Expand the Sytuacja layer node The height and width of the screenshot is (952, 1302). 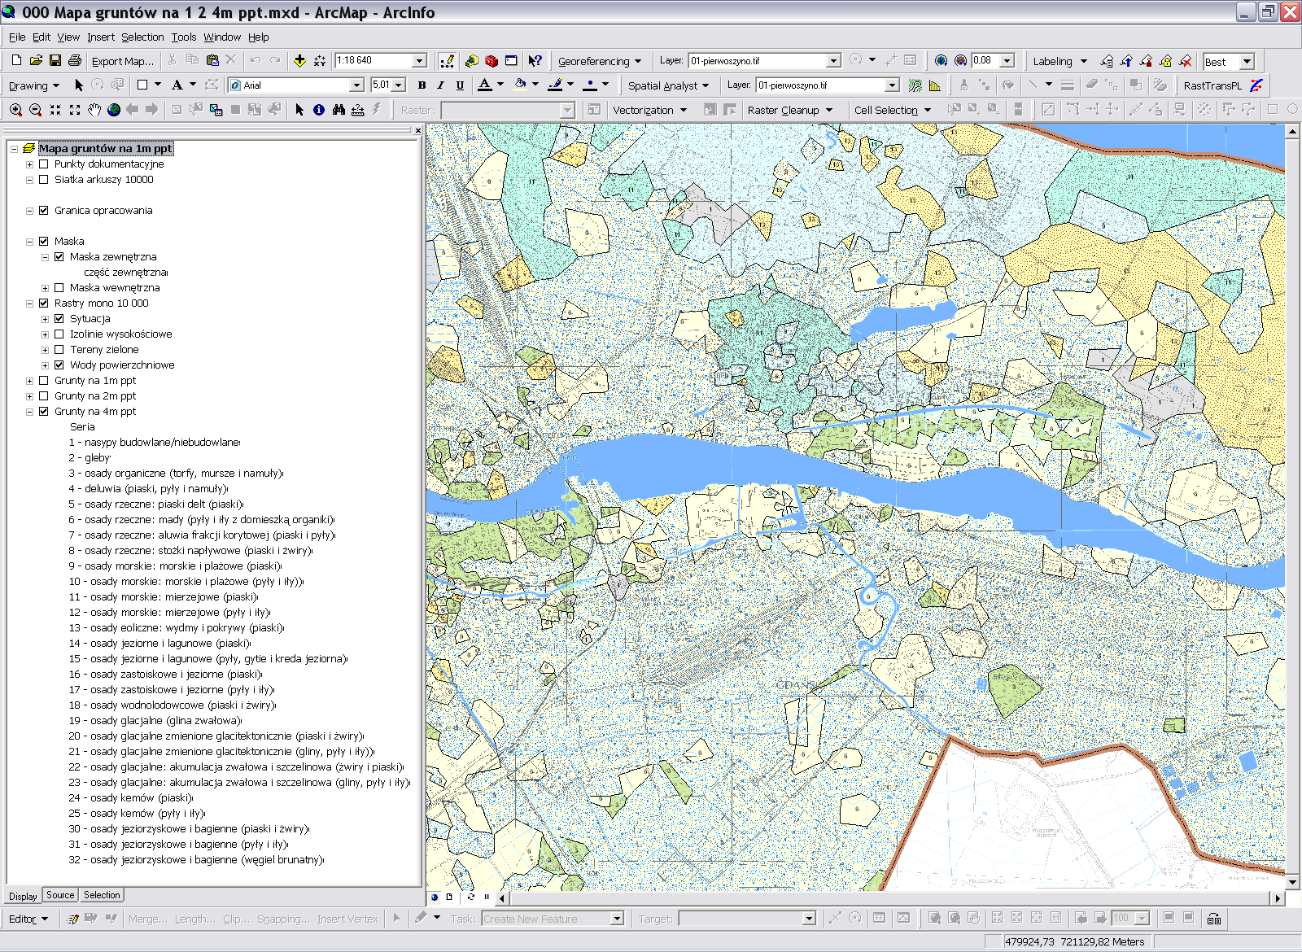coord(45,319)
